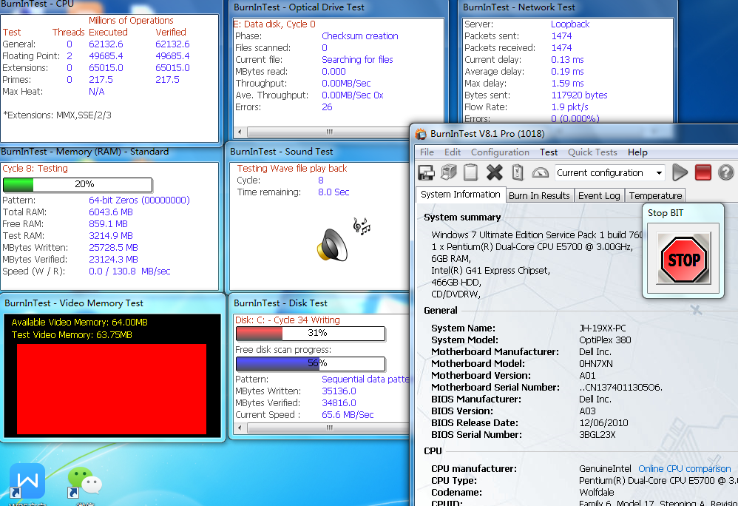Viewport: 738px width, 506px height.
Task: Click Primes executed value '217.5' in CPU window
Action: pos(101,80)
